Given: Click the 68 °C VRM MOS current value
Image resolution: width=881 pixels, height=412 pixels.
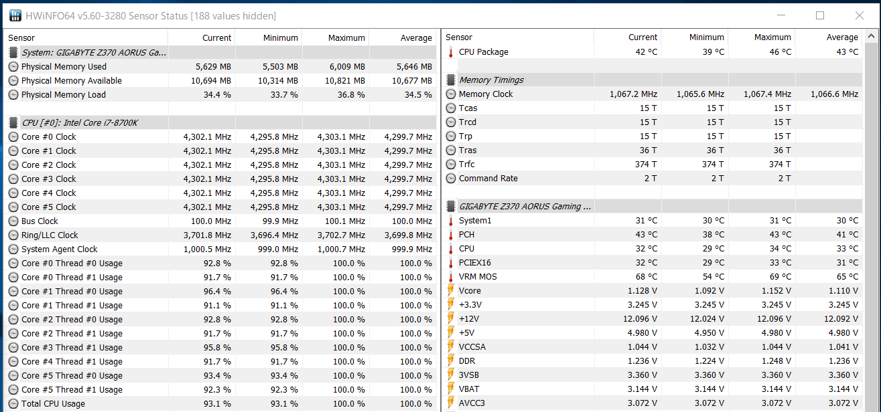Looking at the screenshot, I should tap(647, 277).
